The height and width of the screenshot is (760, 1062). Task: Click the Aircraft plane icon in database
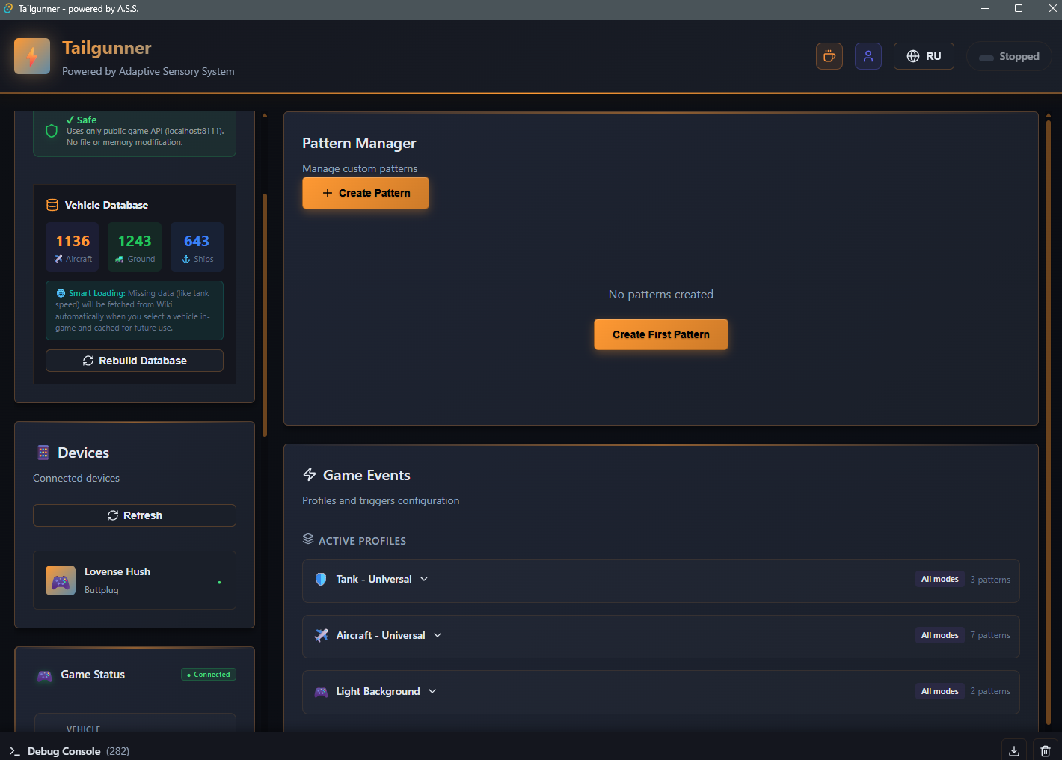click(58, 259)
